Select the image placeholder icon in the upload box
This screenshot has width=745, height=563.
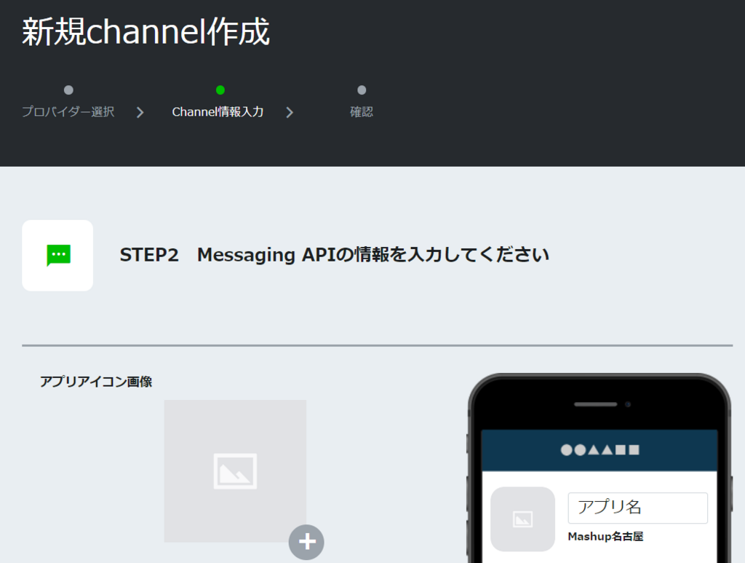click(234, 471)
